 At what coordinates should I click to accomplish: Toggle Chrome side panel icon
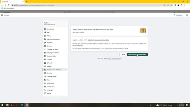(181, 5)
